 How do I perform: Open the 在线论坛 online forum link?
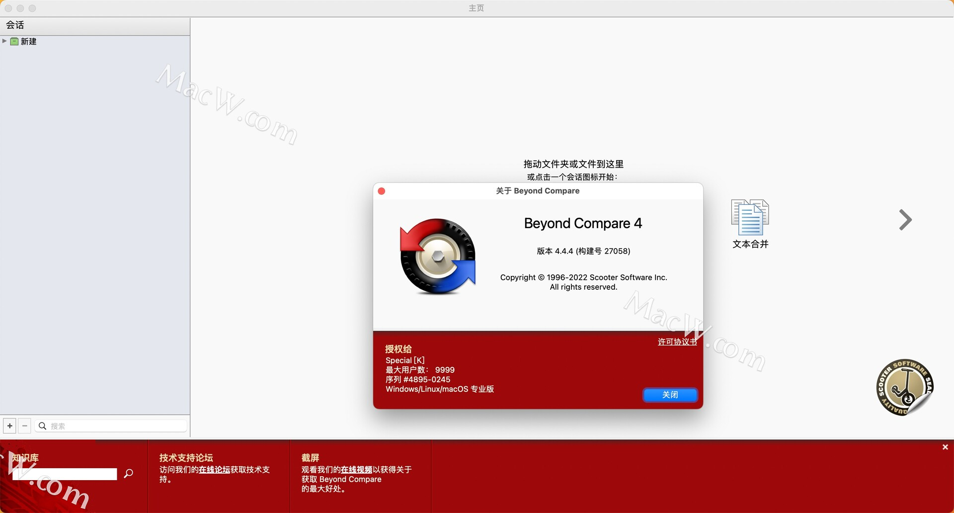pos(214,470)
